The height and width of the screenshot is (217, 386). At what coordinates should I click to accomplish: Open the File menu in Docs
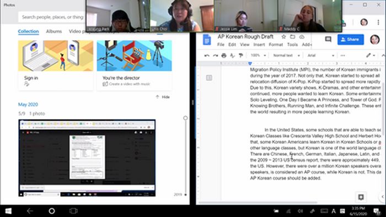[221, 45]
